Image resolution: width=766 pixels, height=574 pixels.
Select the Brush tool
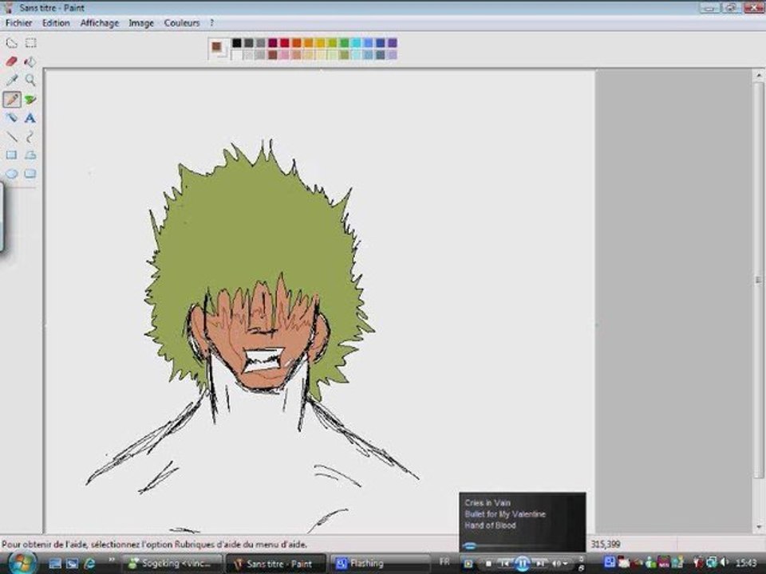30,99
